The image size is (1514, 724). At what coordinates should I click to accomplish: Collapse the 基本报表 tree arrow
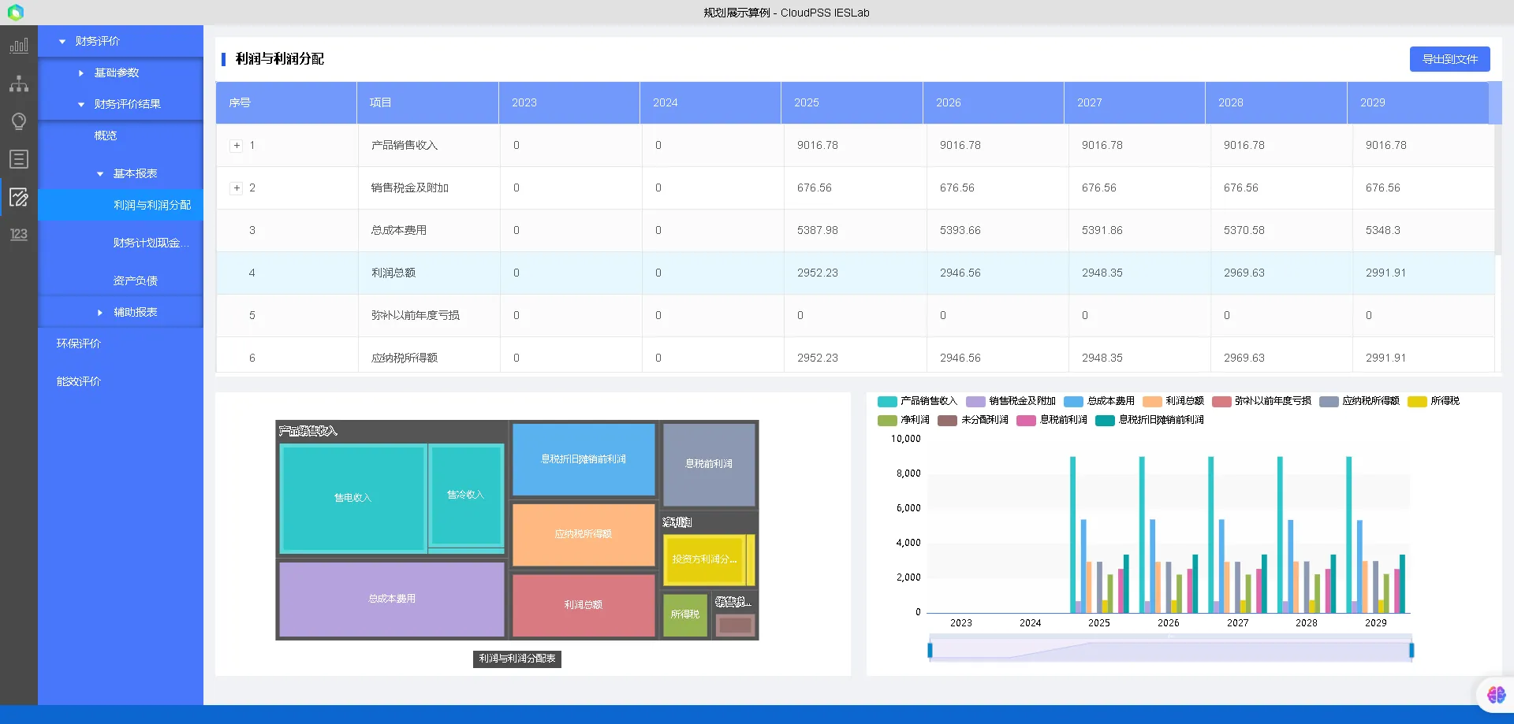click(100, 174)
